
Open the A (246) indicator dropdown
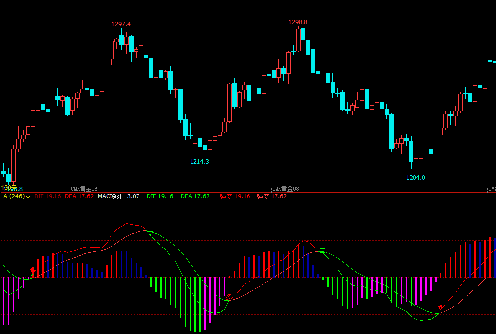17,196
